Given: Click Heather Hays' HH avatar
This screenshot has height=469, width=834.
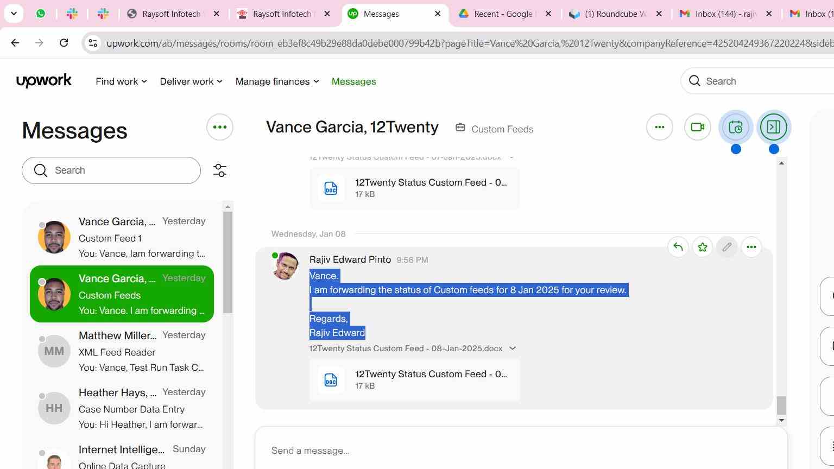Looking at the screenshot, I should (54, 408).
